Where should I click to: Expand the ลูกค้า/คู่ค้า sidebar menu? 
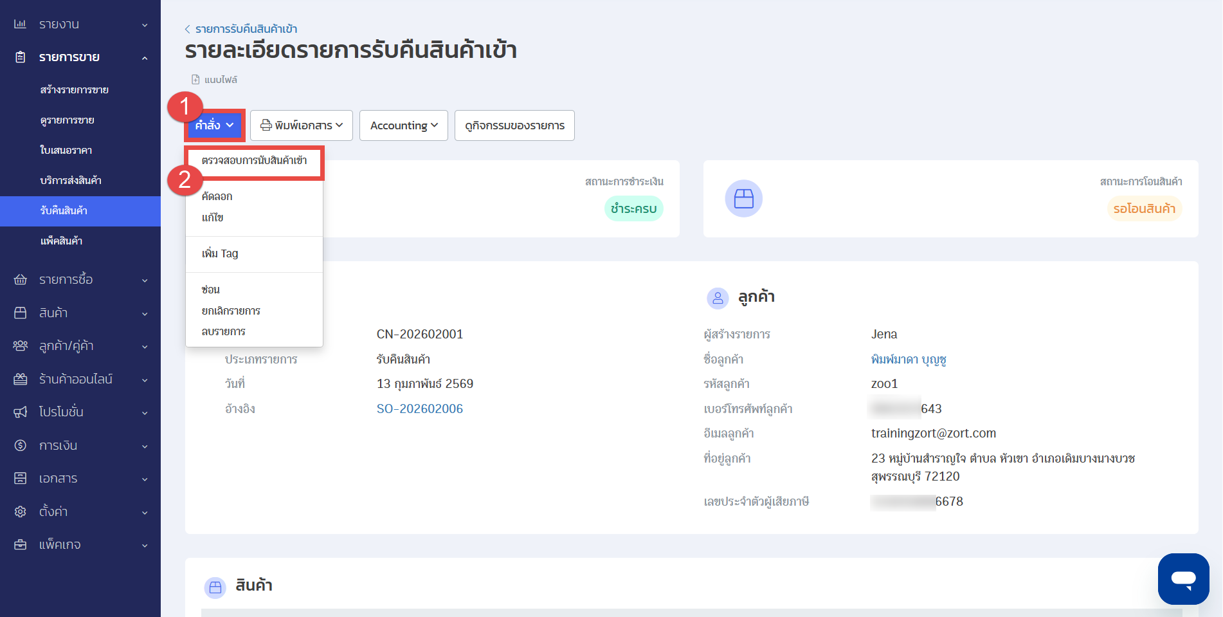[x=145, y=346]
